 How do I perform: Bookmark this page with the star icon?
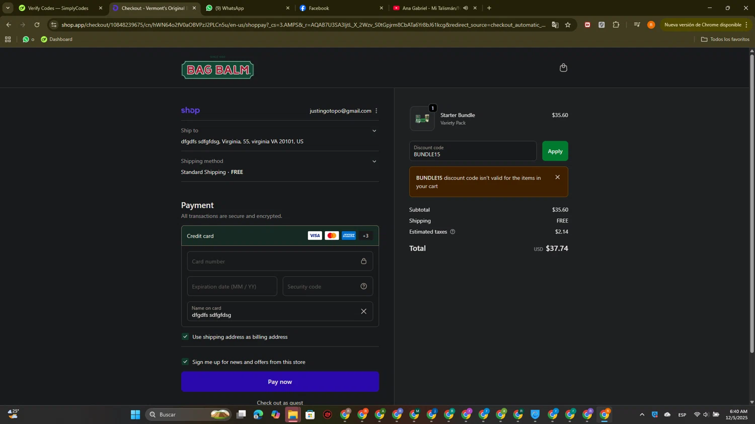(x=568, y=25)
